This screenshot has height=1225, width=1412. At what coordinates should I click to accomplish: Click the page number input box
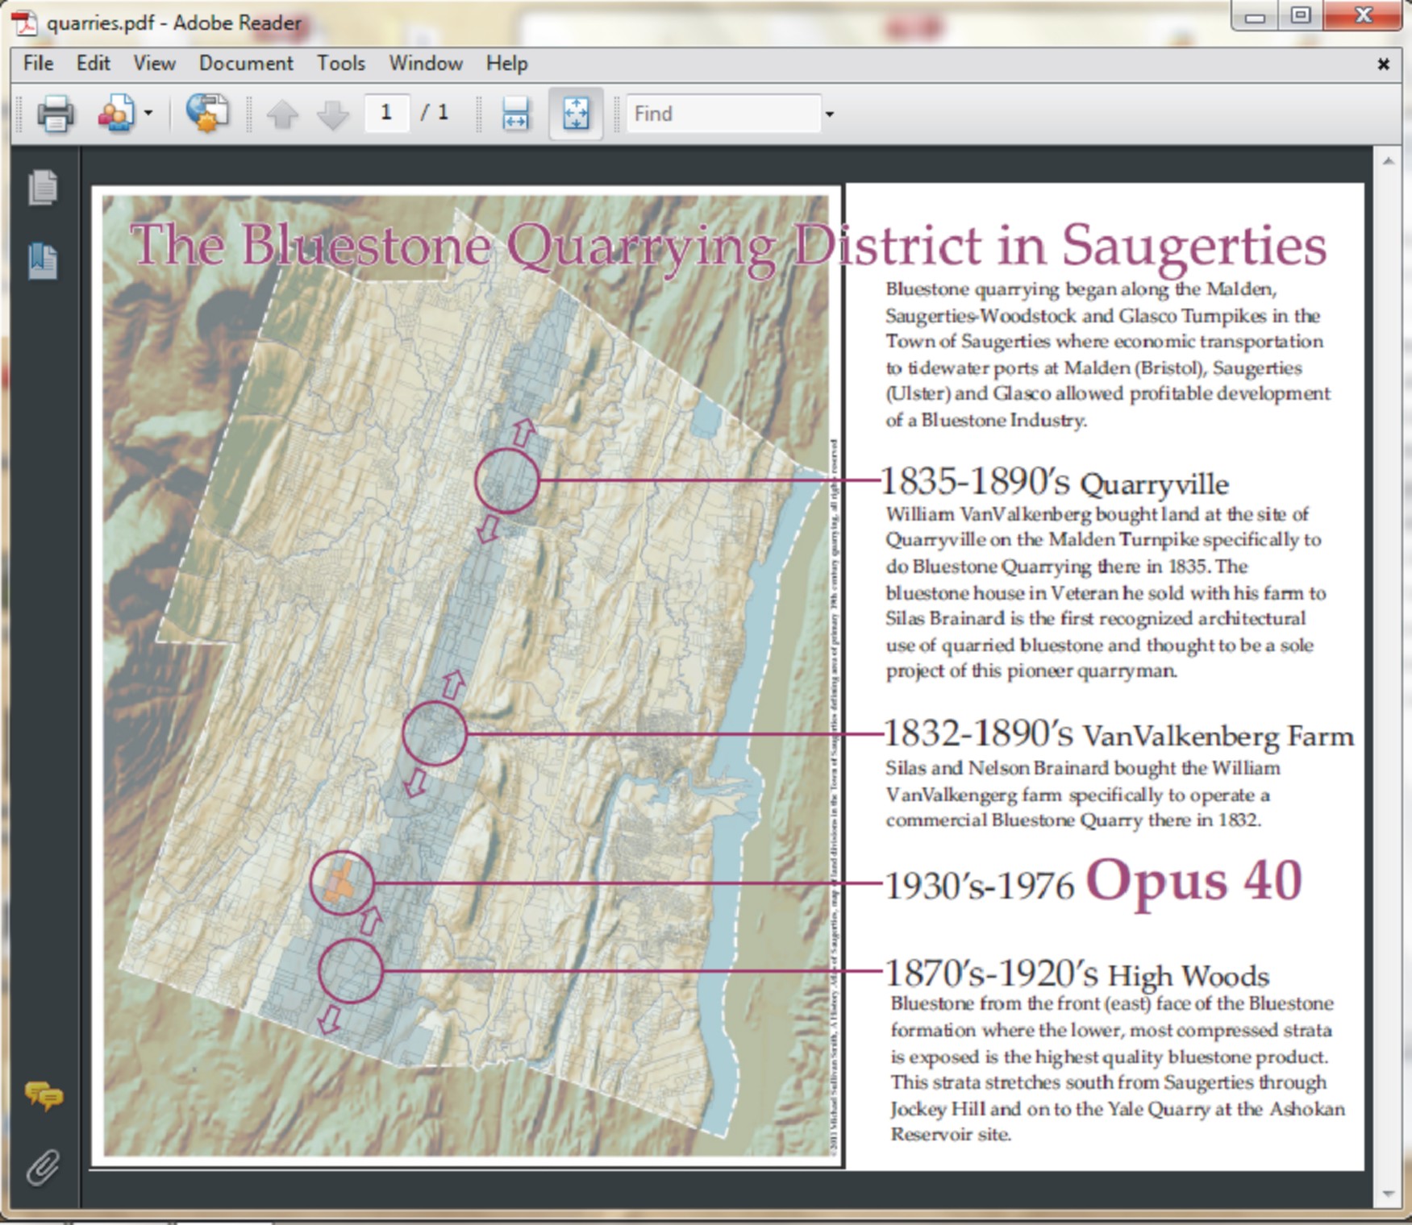(x=386, y=113)
